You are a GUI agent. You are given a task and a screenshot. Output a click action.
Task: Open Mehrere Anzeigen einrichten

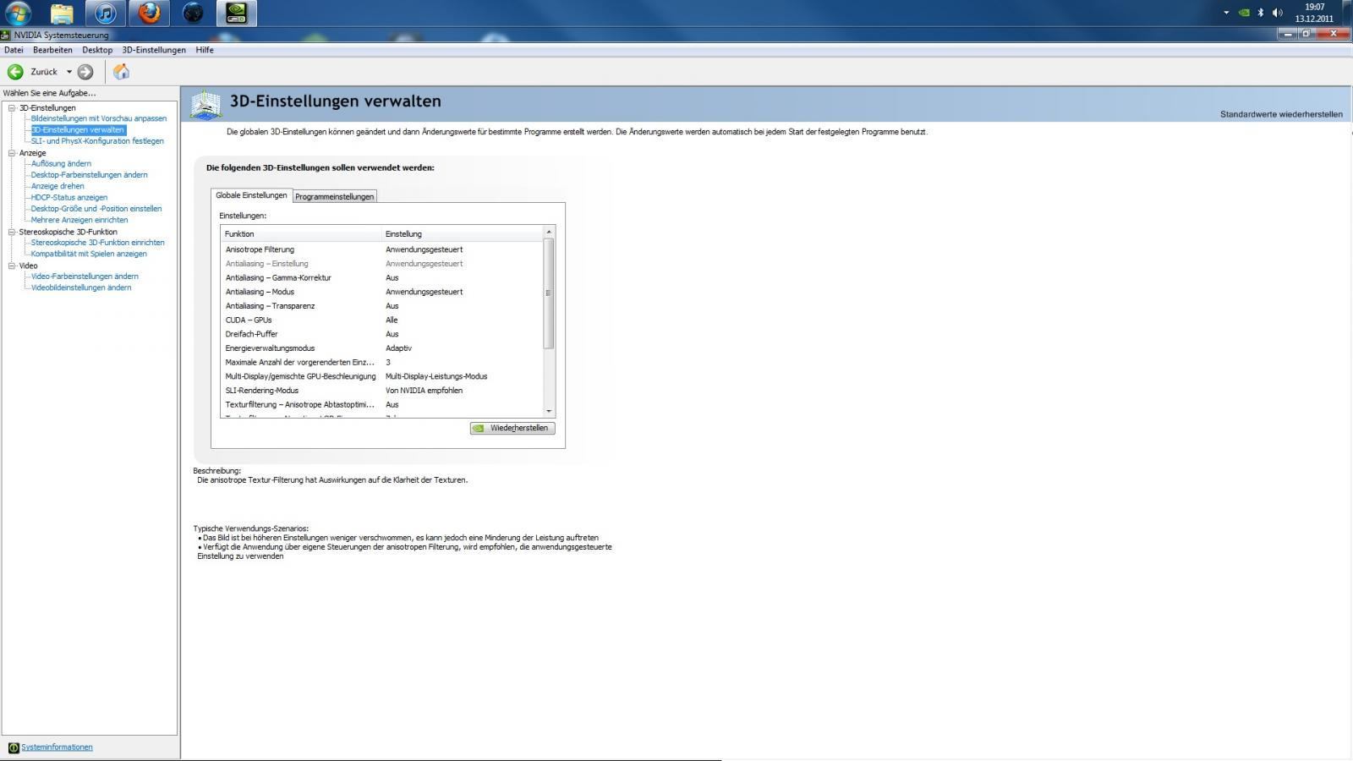pyautogui.click(x=79, y=220)
